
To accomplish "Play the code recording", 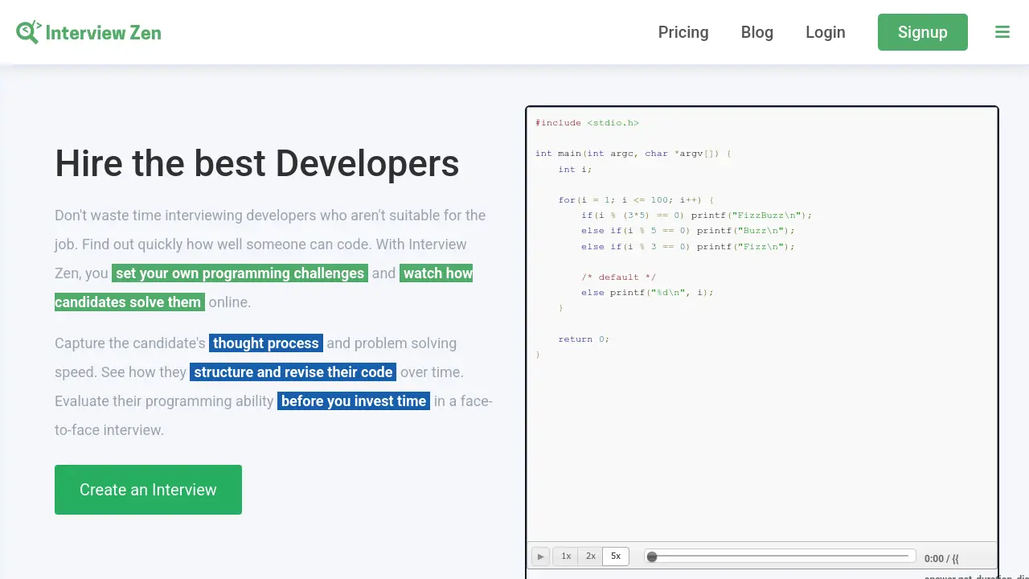I will coord(540,556).
